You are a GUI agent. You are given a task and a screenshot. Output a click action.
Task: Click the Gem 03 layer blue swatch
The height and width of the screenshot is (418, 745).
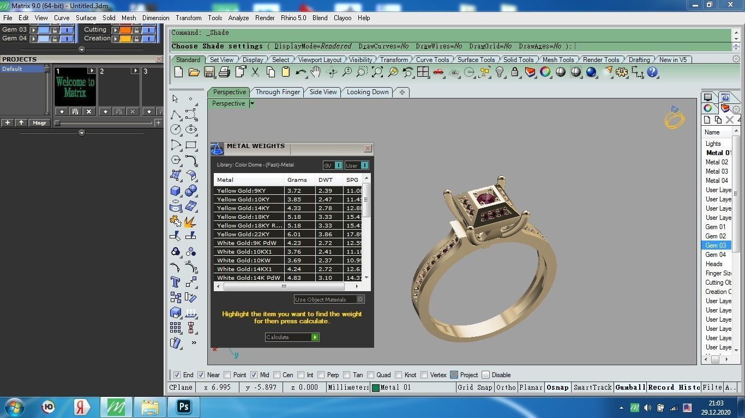pos(44,30)
